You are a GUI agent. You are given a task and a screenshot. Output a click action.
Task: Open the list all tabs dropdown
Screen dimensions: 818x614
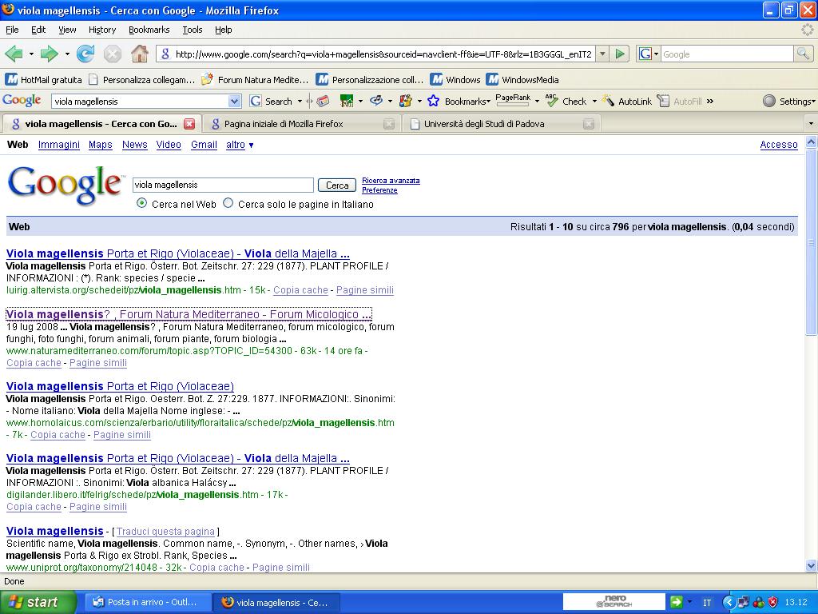coord(811,124)
